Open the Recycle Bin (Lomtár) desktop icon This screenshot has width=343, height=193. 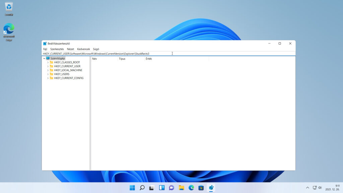pos(9,9)
